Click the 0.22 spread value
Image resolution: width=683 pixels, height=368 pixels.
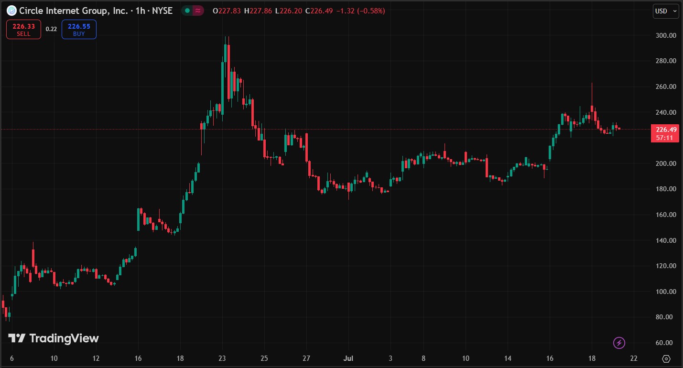coord(51,29)
